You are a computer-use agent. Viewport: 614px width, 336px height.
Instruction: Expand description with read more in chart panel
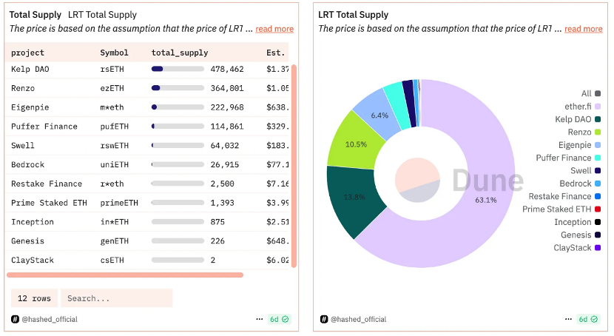tap(584, 29)
